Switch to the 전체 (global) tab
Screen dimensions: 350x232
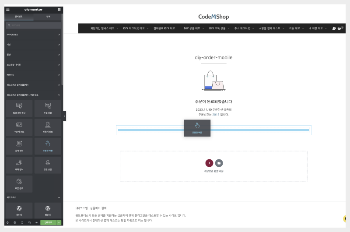point(48,16)
